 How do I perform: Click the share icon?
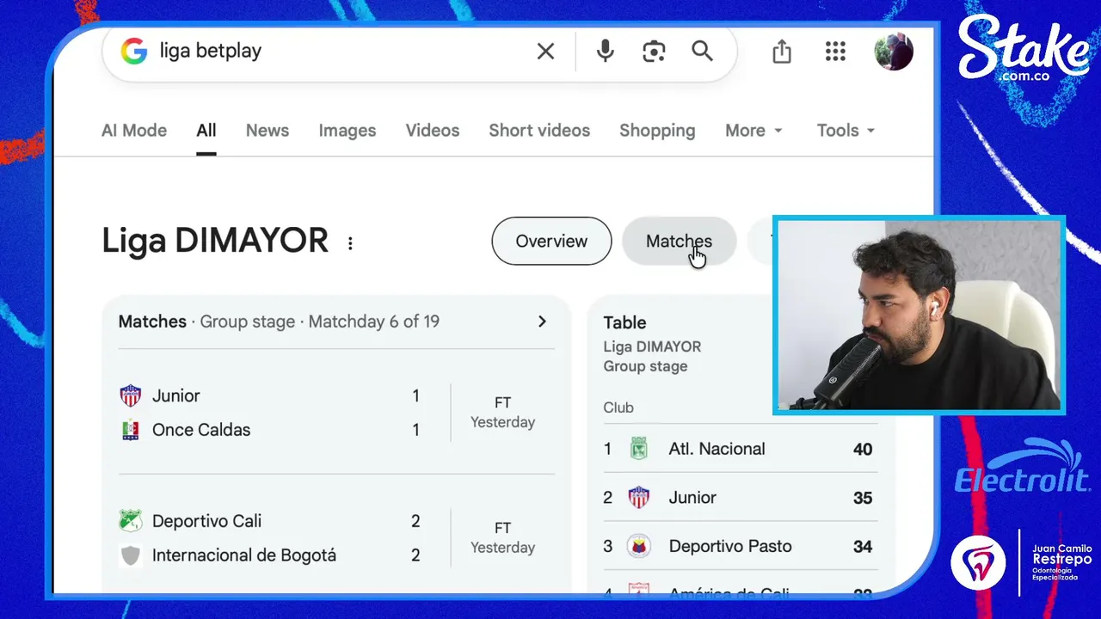782,52
